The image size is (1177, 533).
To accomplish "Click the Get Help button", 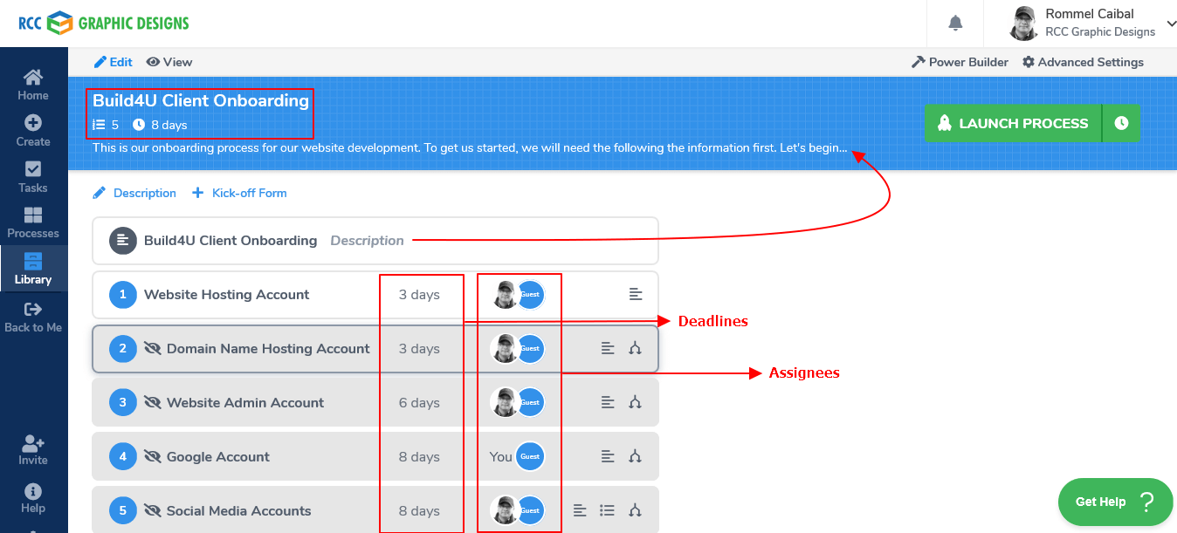I will click(x=1115, y=502).
